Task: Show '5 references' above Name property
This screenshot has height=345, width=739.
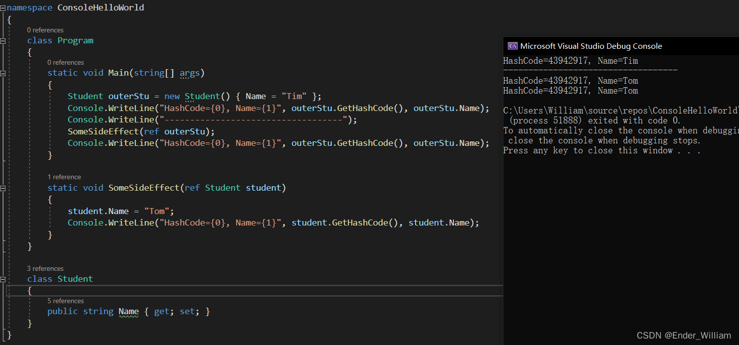Action: (66, 301)
